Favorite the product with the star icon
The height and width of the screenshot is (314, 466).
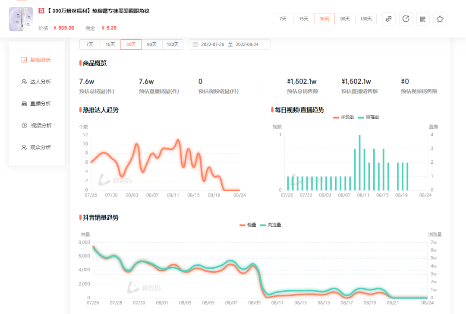point(440,19)
